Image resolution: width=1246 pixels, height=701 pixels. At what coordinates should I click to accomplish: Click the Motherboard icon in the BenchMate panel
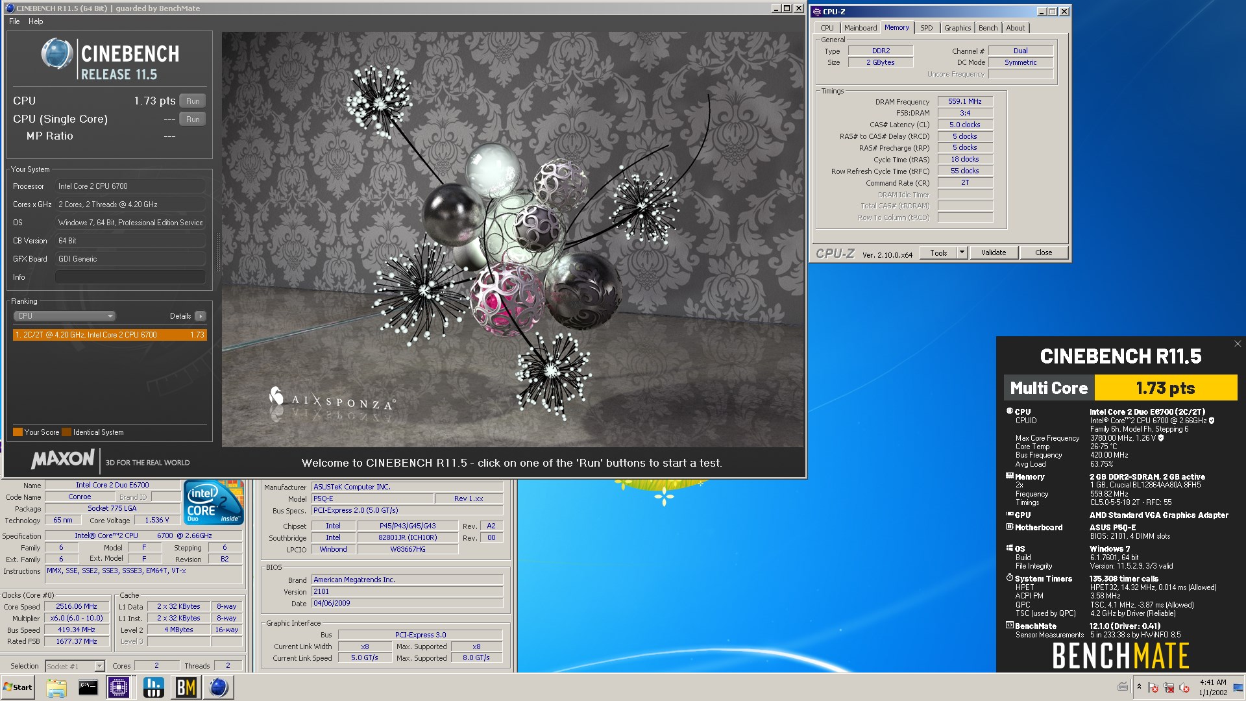pos(1010,527)
